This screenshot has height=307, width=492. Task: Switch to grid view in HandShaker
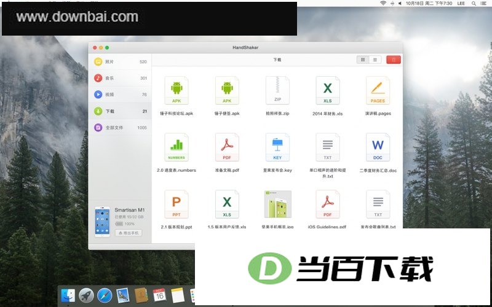[363, 60]
